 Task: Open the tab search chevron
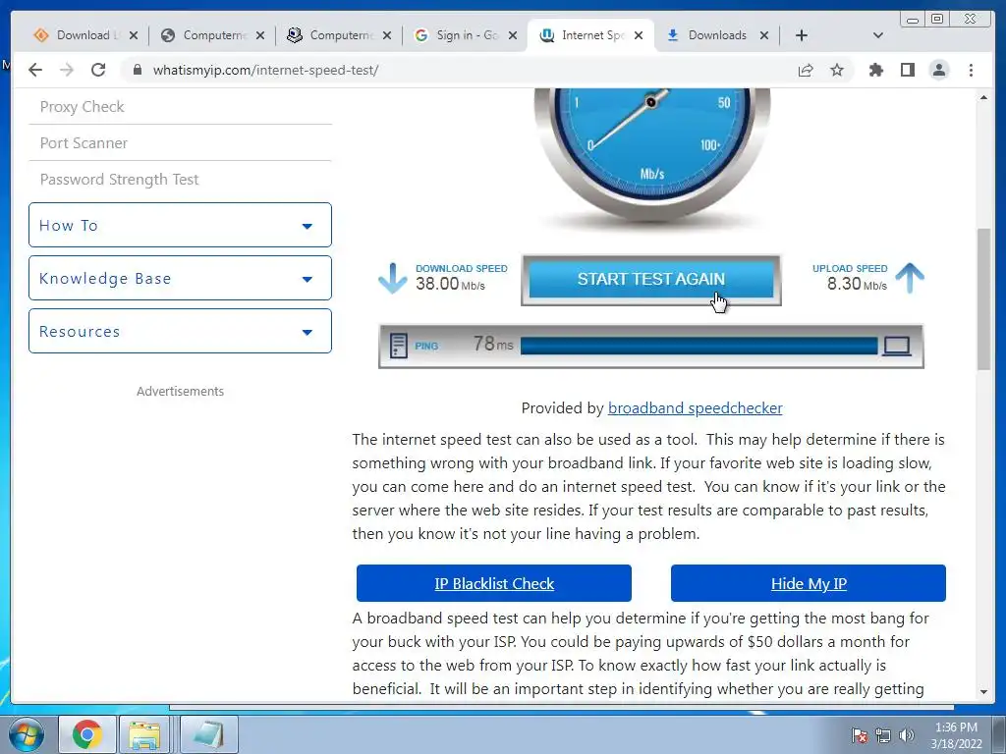point(878,35)
